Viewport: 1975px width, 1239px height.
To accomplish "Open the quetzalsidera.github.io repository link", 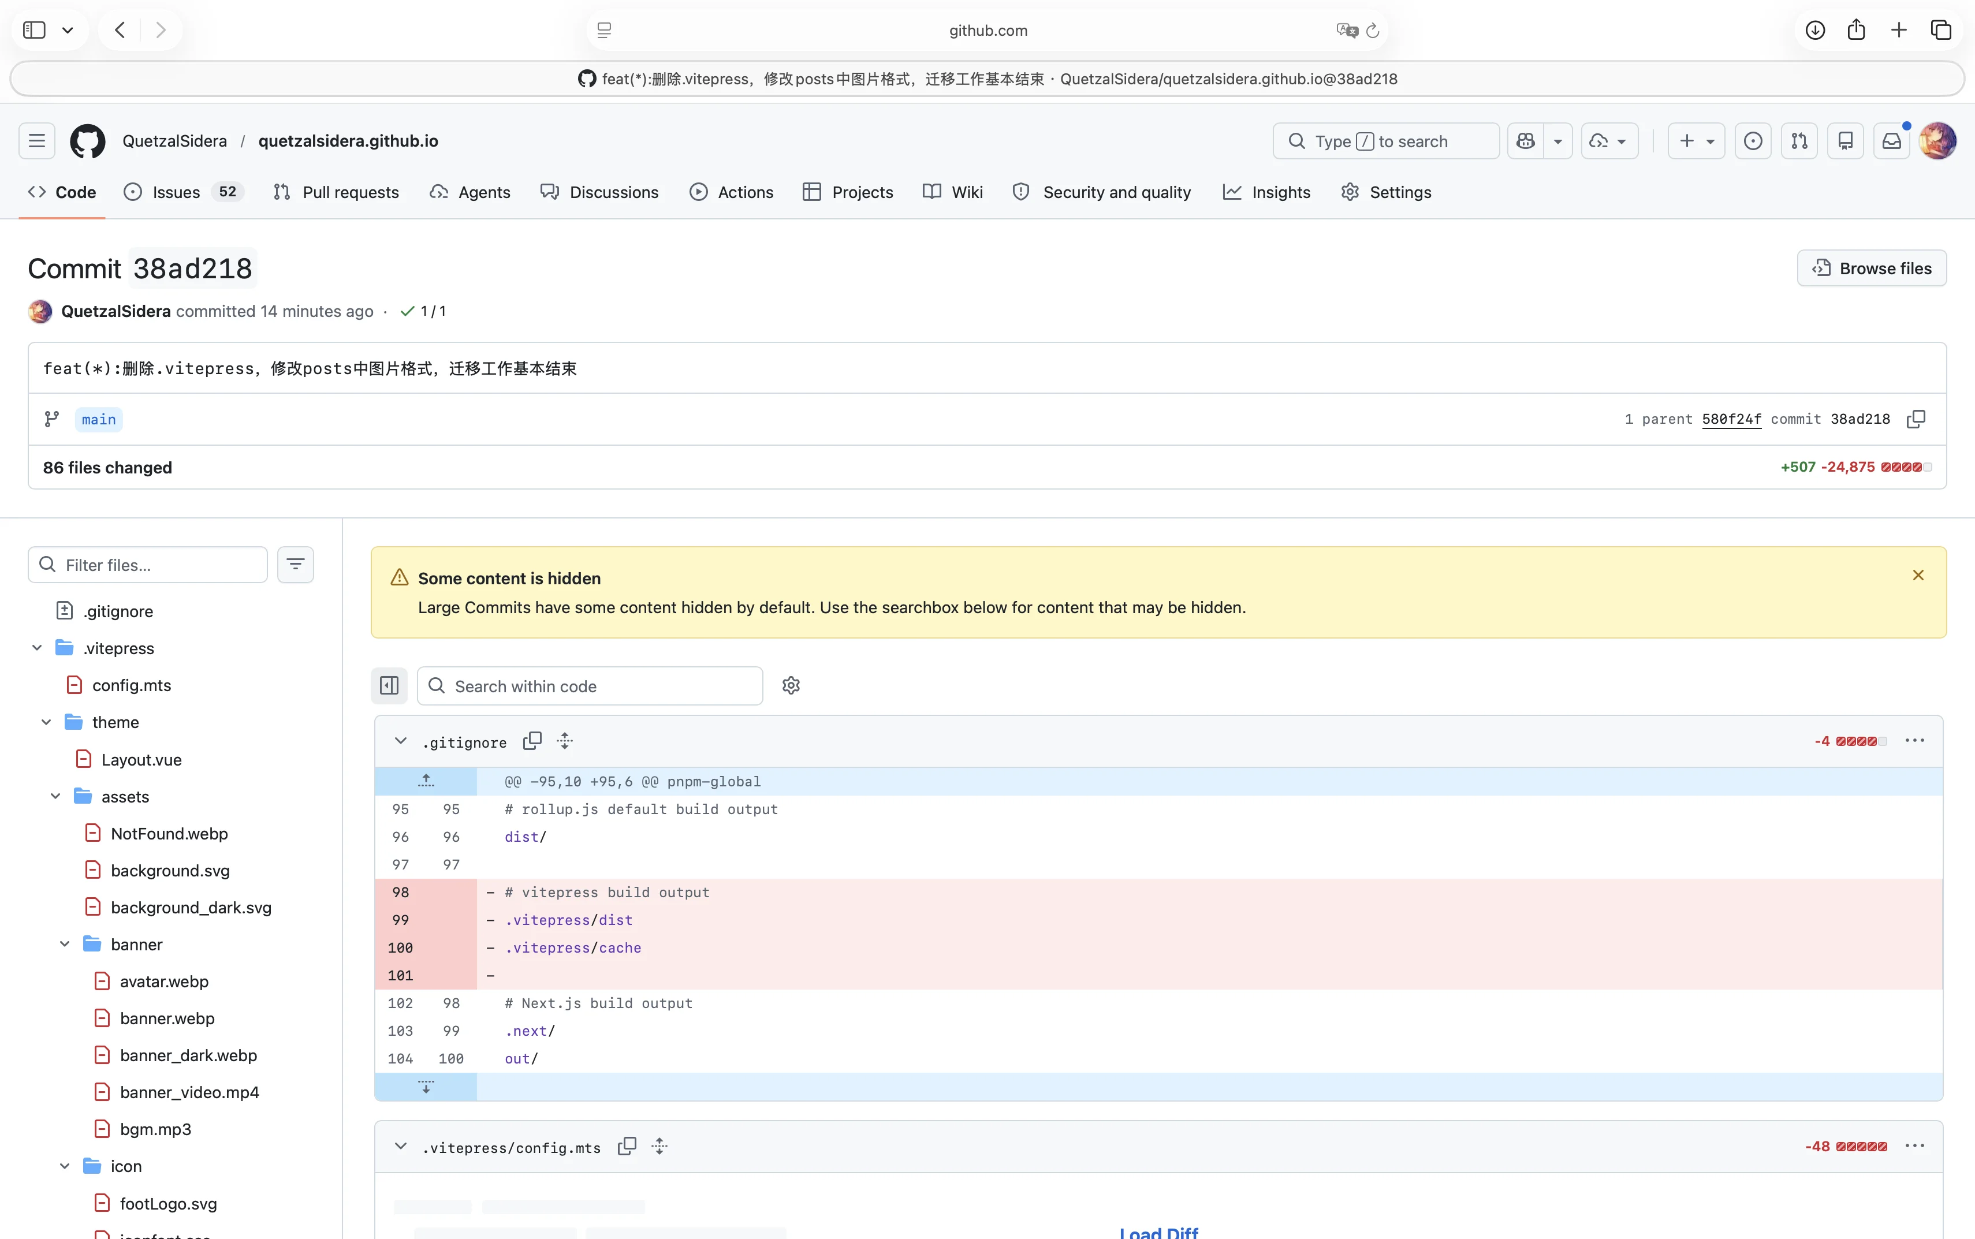I will coord(348,141).
